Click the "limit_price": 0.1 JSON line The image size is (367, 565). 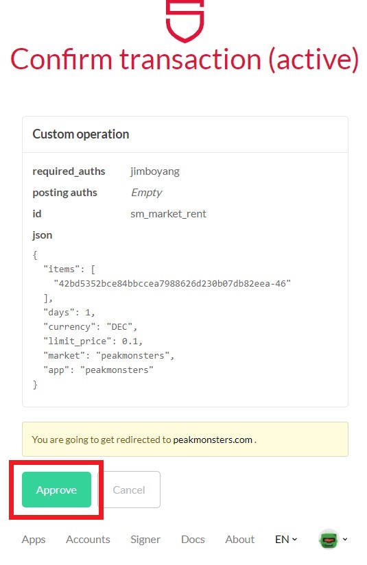[93, 341]
